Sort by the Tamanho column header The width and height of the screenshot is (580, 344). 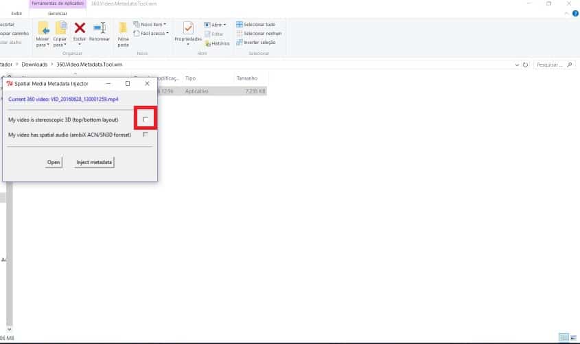coord(247,78)
